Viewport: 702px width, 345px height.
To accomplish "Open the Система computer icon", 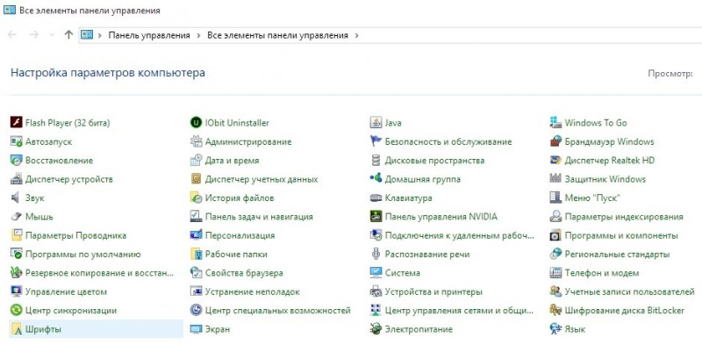I will pos(376,273).
